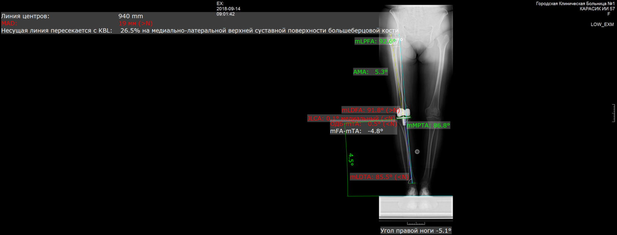
Task: Click the LOW_EXM label
Action: tap(602, 24)
